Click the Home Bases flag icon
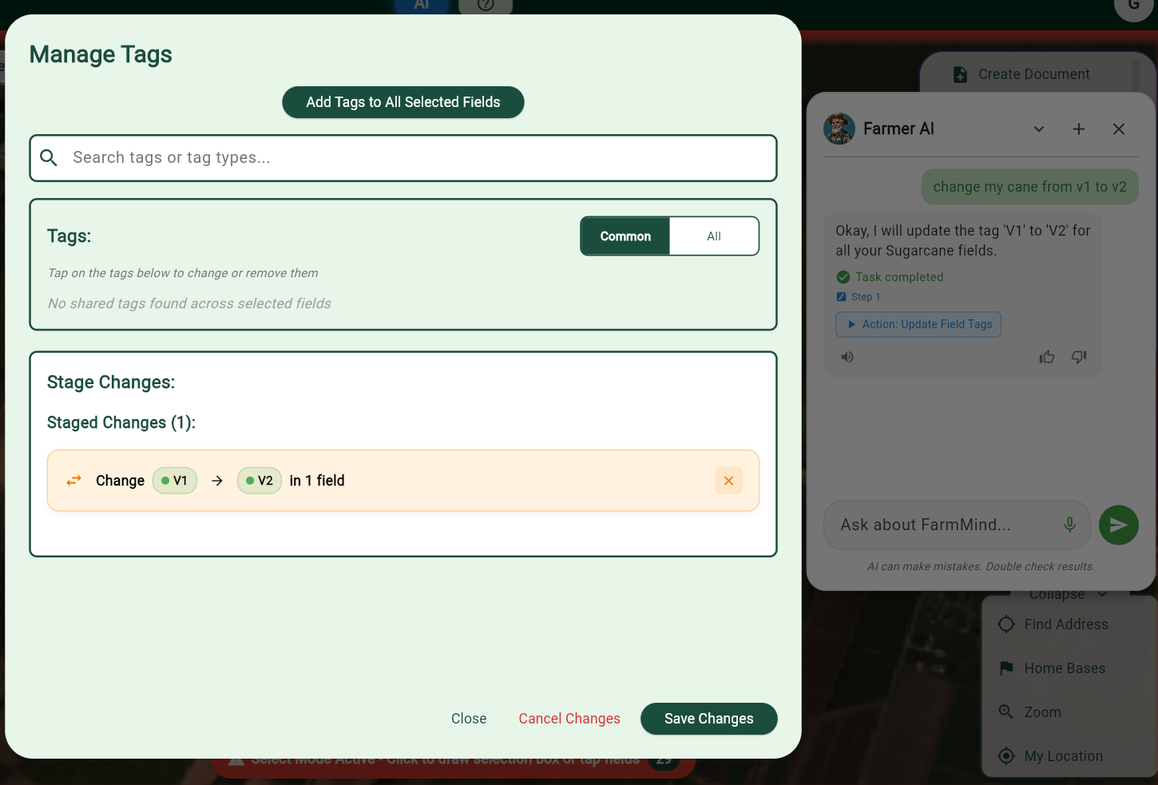 tap(1006, 668)
